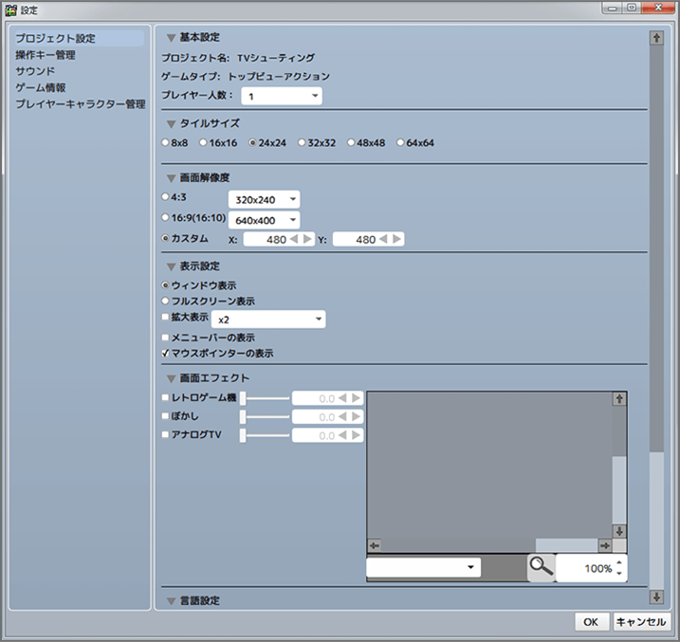Select the 32x32 tile size option
The height and width of the screenshot is (642, 680).
(x=302, y=143)
